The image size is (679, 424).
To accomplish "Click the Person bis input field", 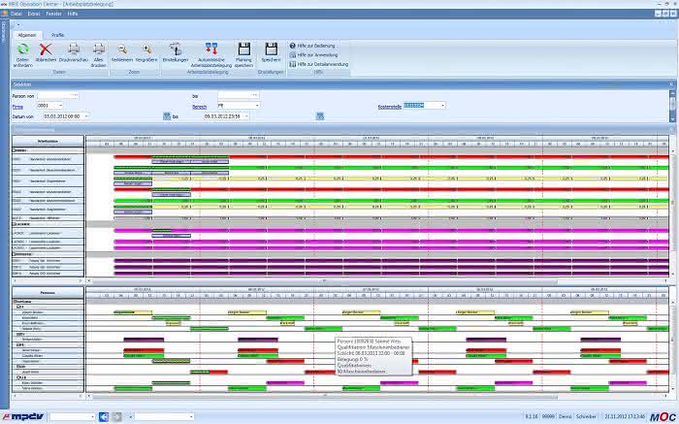I will pos(239,95).
